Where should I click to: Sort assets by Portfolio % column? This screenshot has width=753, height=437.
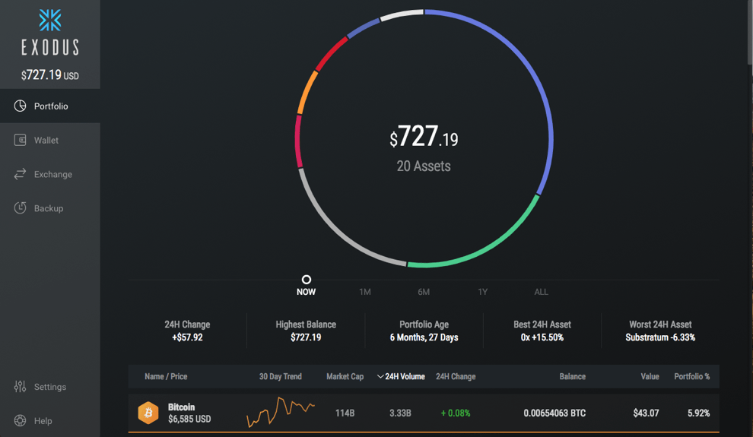pos(692,376)
